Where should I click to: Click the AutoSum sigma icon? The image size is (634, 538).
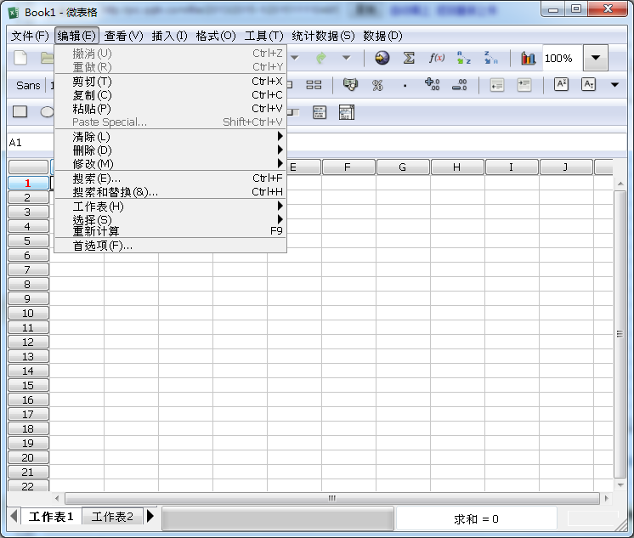[409, 58]
